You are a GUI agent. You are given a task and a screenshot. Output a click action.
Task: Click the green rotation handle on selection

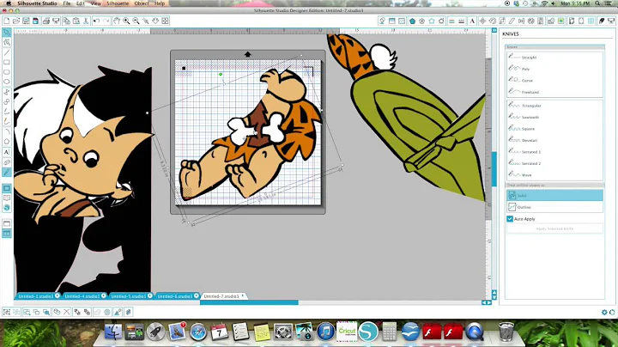[x=221, y=74]
